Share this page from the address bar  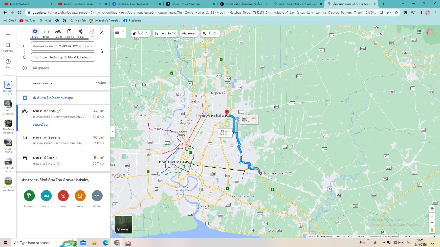click(x=389, y=13)
